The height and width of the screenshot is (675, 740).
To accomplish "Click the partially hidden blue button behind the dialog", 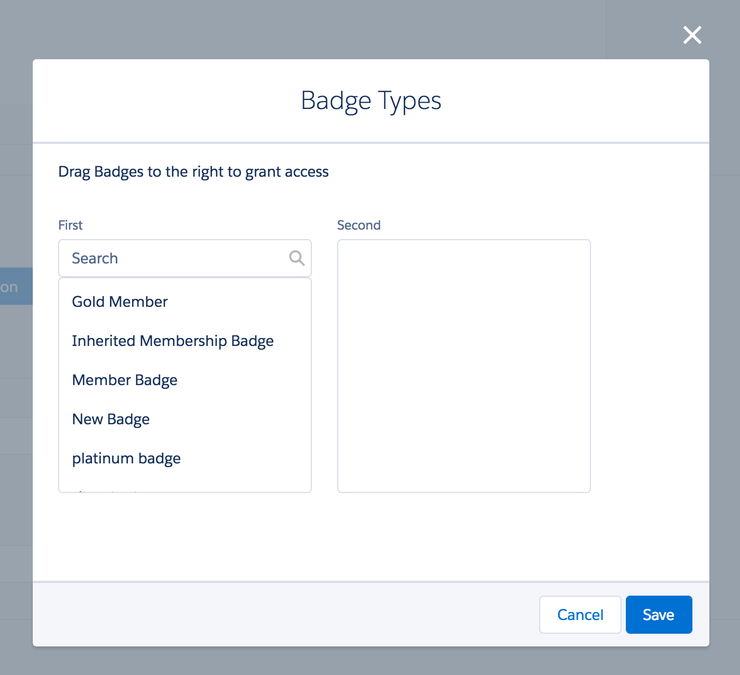I will pos(15,286).
